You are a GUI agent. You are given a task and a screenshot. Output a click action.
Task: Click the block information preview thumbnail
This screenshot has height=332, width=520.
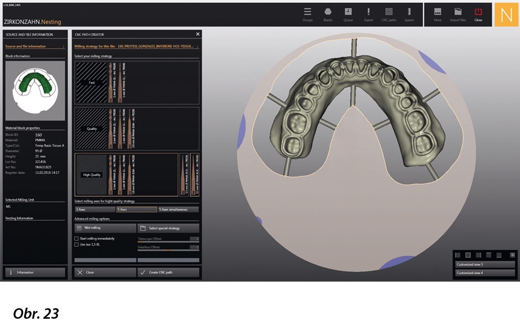tap(35, 91)
